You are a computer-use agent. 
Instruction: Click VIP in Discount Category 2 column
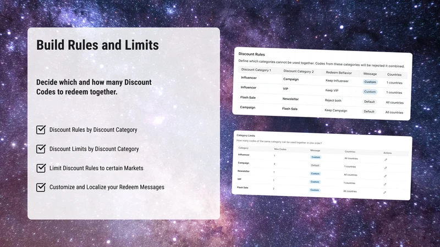285,89
